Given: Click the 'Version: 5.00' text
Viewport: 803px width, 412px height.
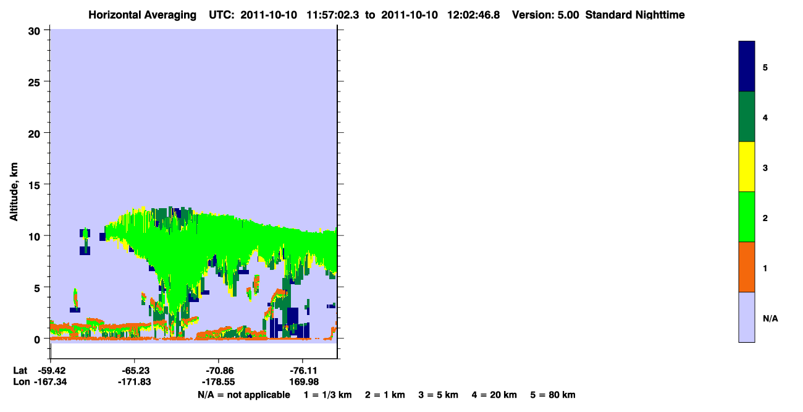Looking at the screenshot, I should point(545,15).
